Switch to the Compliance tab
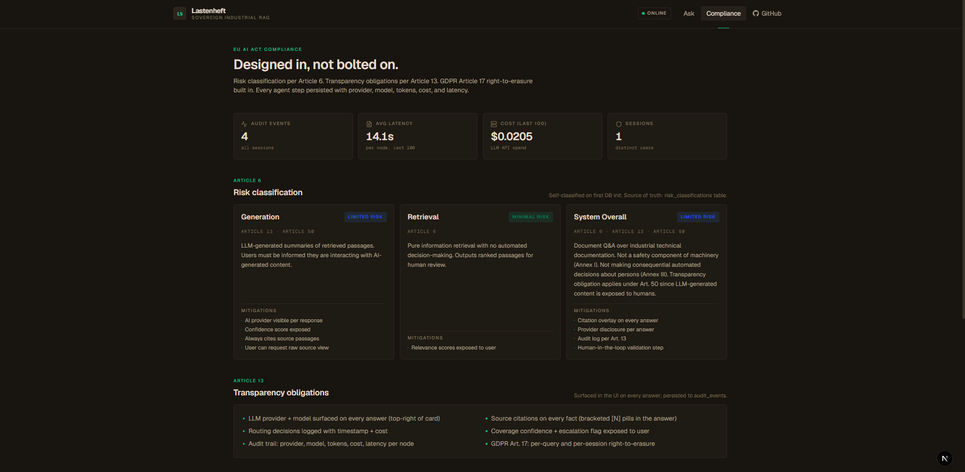965x472 pixels. [723, 14]
